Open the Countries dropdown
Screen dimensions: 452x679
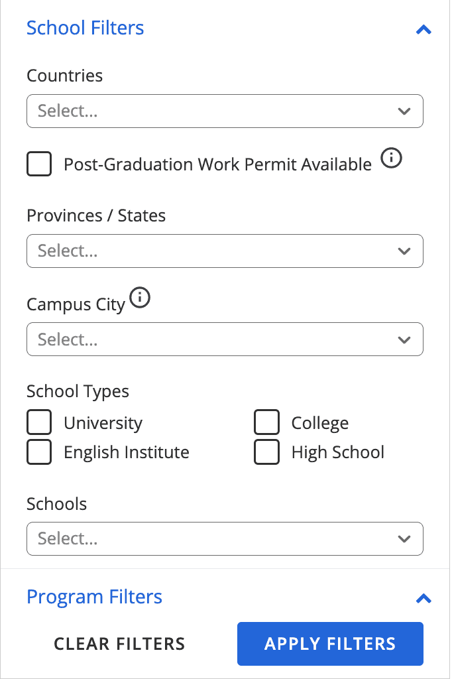pyautogui.click(x=225, y=111)
